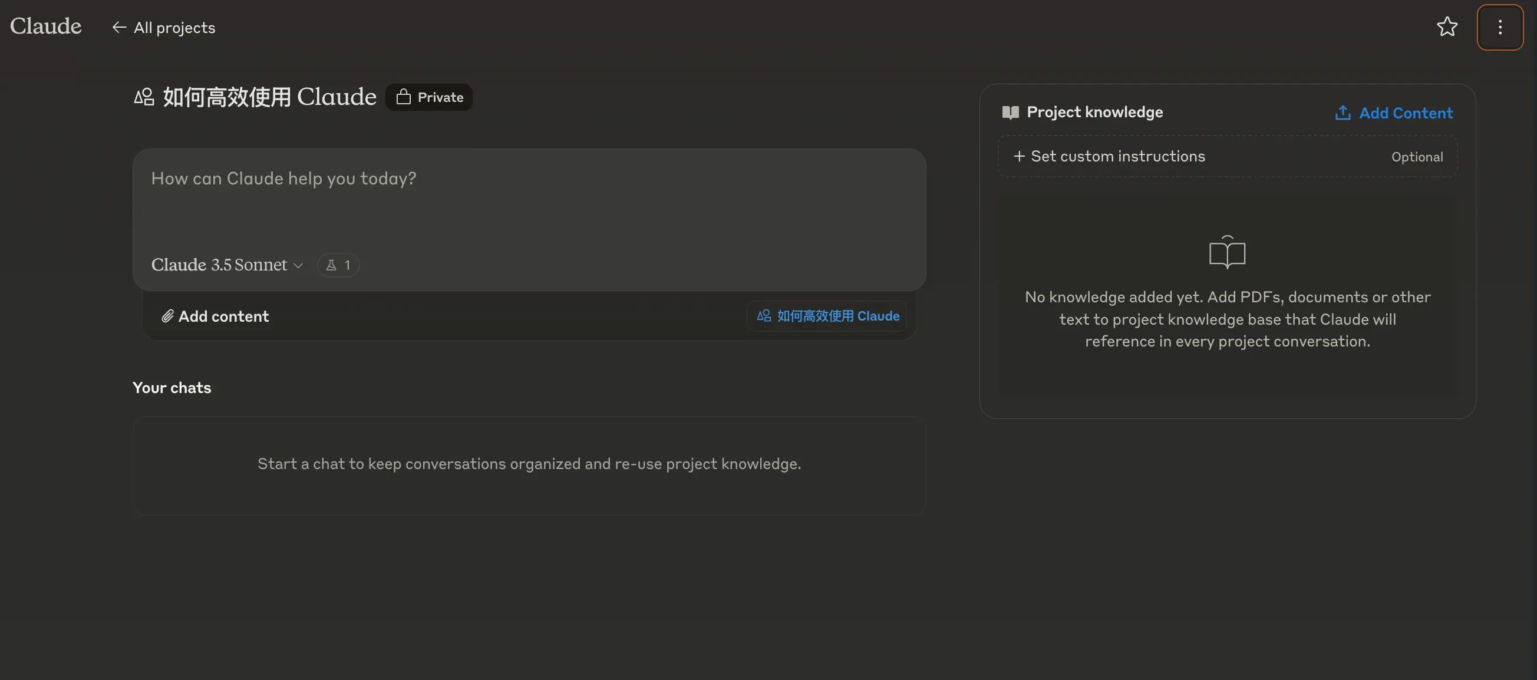Open the three-dot project options menu
Screen dimensions: 1537x680
coord(1499,27)
